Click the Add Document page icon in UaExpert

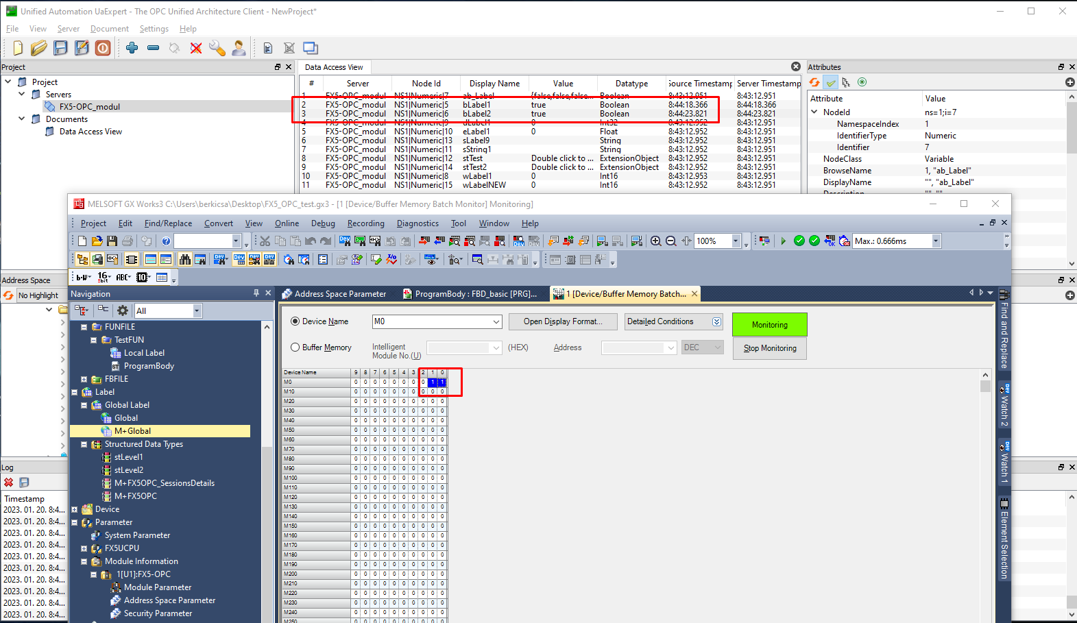point(268,48)
